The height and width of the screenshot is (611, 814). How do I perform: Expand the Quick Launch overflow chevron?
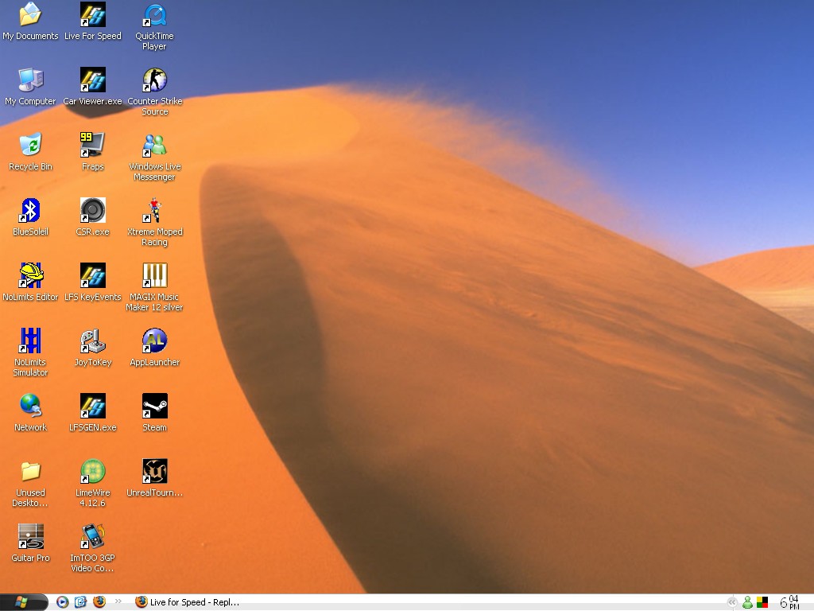pos(118,601)
